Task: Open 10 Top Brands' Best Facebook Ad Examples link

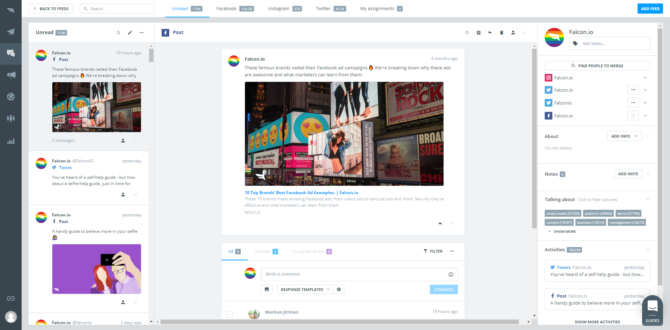Action: pos(301,193)
